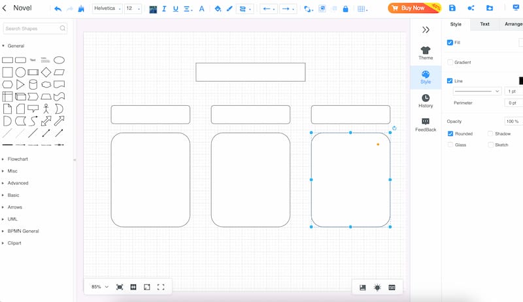
Task: Switch to the Style tab
Action: [x=456, y=24]
